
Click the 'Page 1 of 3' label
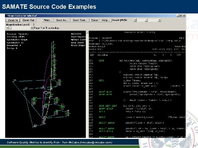coord(40,28)
